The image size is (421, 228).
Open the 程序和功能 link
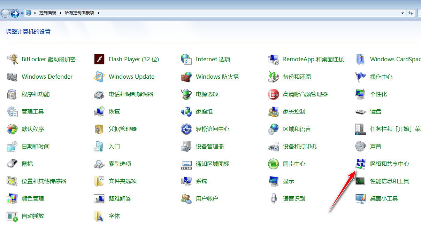36,94
